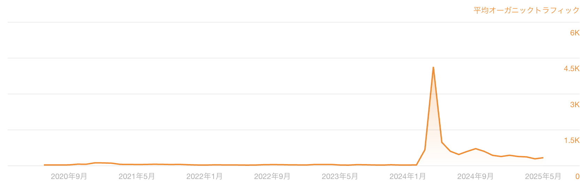The height and width of the screenshot is (188, 588).
Task: Click the 2021年5月 x-axis label
Action: [x=137, y=177]
